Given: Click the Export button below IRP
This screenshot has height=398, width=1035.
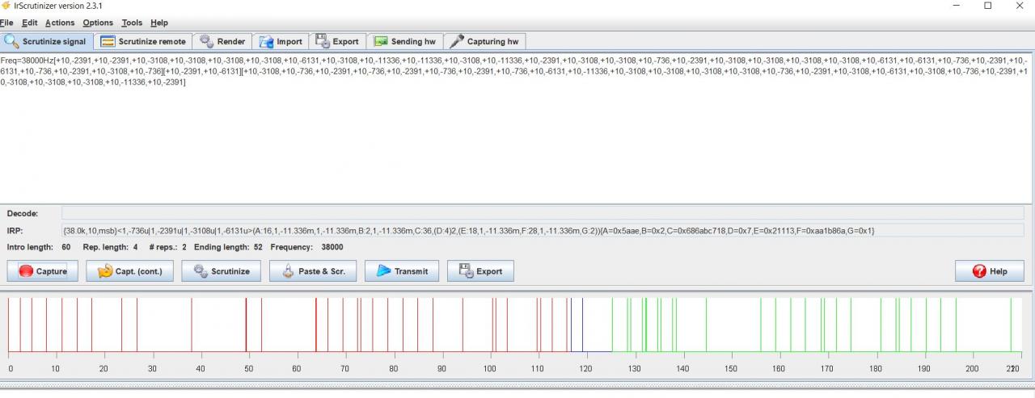Looking at the screenshot, I should click(x=480, y=271).
